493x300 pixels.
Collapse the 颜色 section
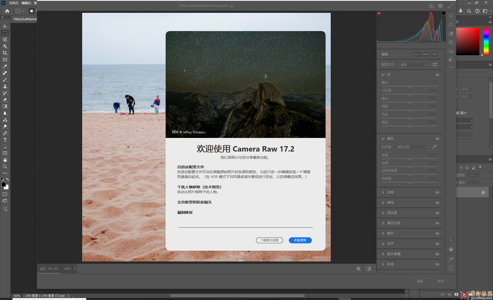[x=383, y=139]
